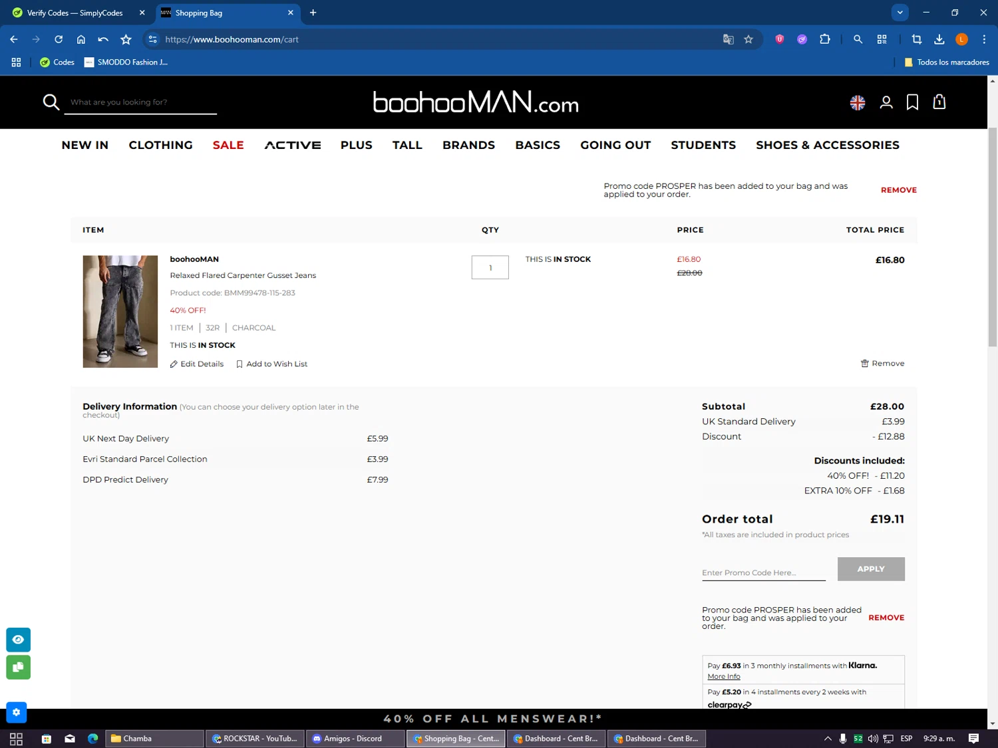Open browser downloads icon
Viewport: 998px width, 748px height.
[939, 39]
